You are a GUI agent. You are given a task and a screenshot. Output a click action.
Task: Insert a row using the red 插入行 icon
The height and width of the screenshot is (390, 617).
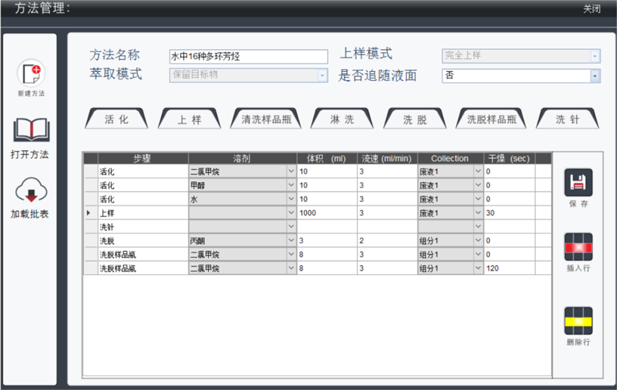(x=577, y=246)
